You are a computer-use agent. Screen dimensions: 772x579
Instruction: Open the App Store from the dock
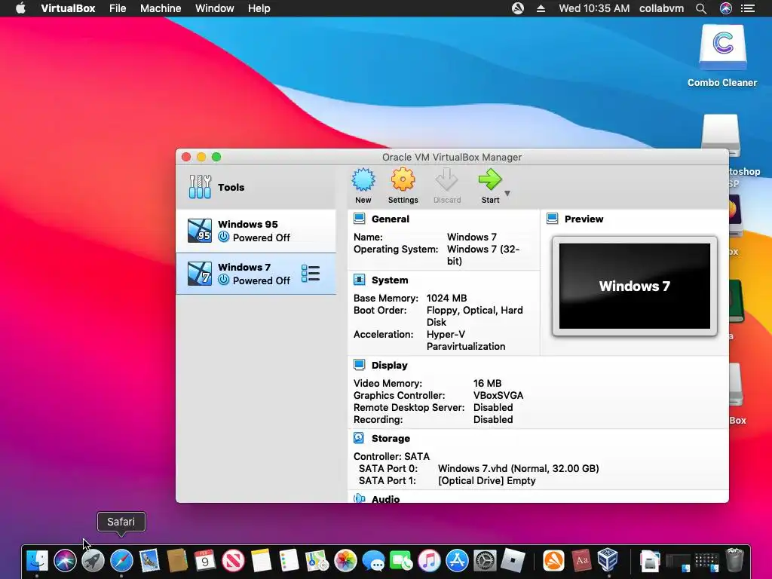point(458,560)
